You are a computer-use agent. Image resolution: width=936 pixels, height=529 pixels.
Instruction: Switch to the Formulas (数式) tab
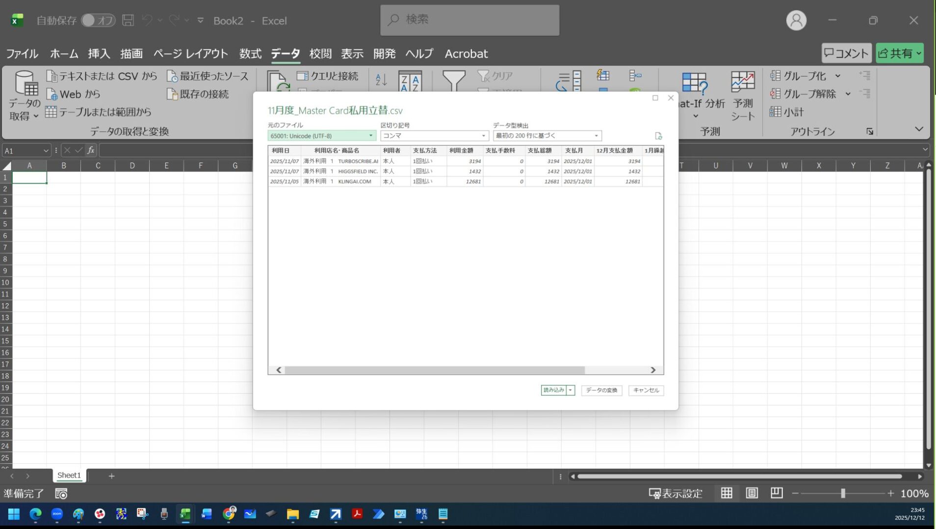pos(250,53)
